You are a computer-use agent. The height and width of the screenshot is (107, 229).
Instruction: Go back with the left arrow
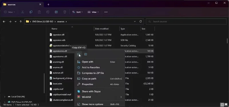4,22
